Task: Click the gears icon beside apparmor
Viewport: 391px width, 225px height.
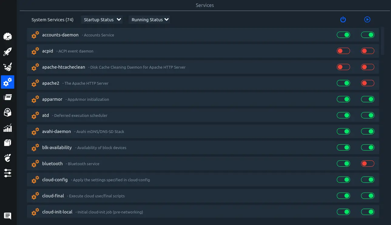Action: pos(35,99)
